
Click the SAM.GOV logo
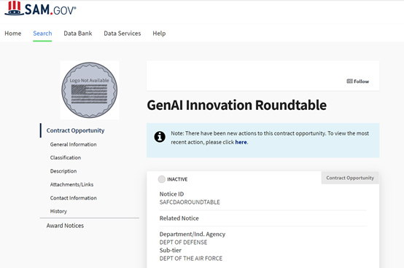40,9
